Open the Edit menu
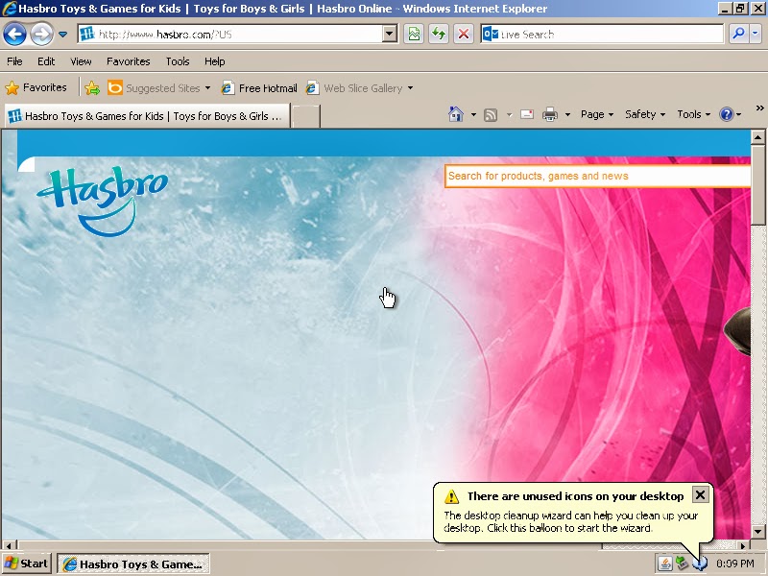Screen dimensions: 768x576 click(46, 61)
